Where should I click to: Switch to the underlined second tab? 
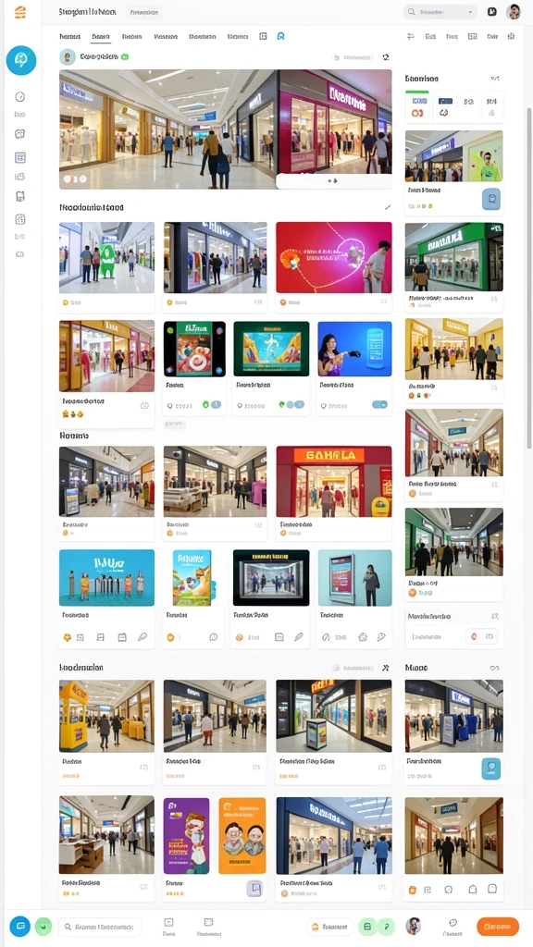100,36
